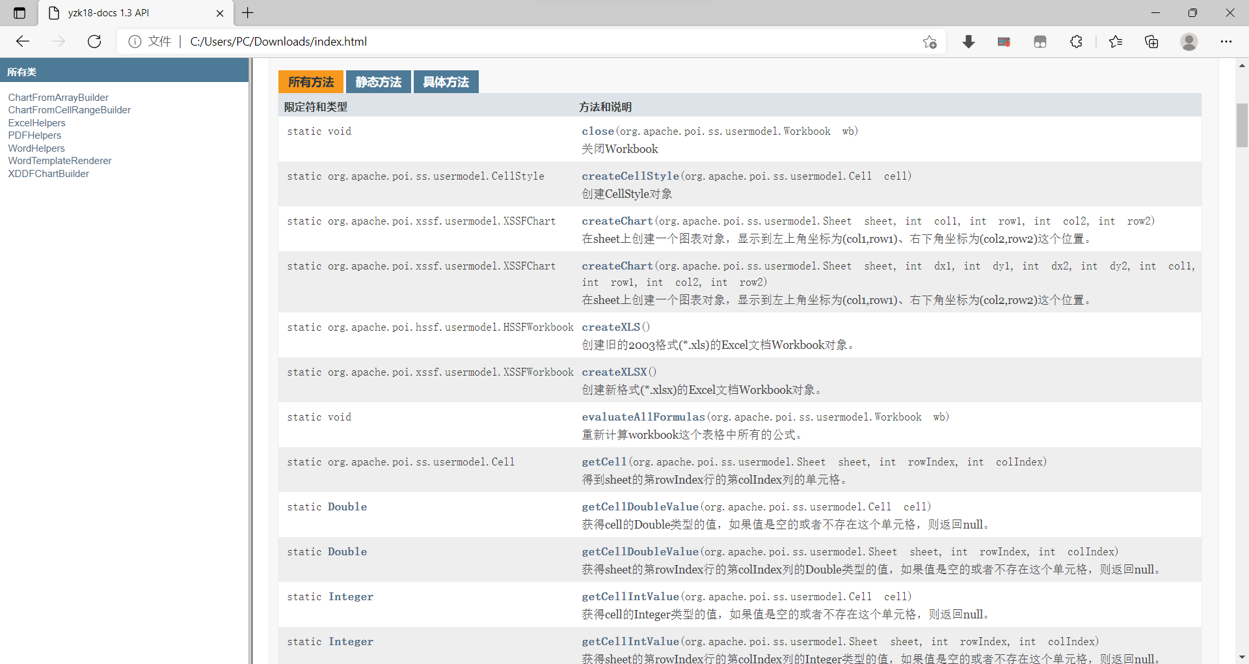
Task: Open ChartFromArrayBuilder class link
Action: 59,98
